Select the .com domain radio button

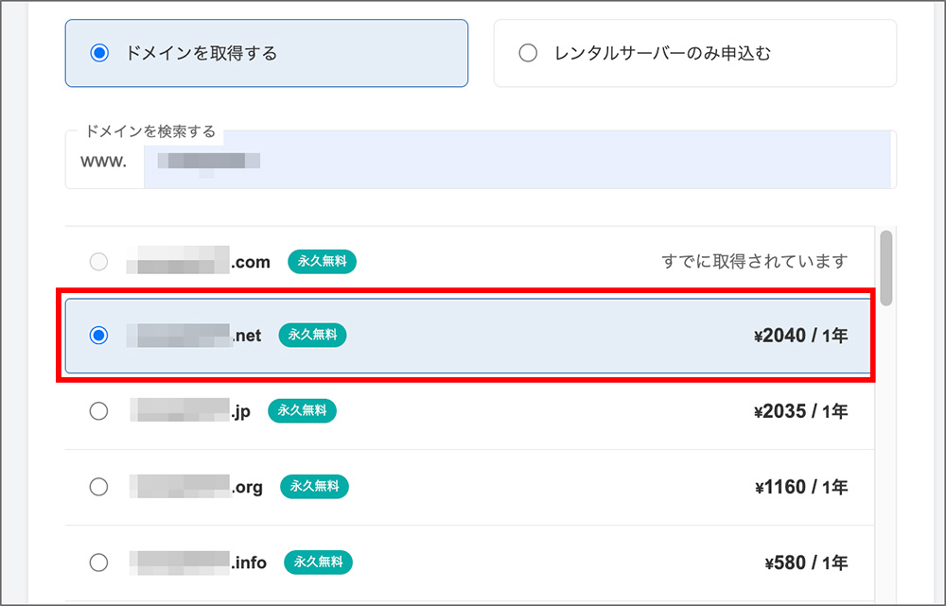pos(98,261)
